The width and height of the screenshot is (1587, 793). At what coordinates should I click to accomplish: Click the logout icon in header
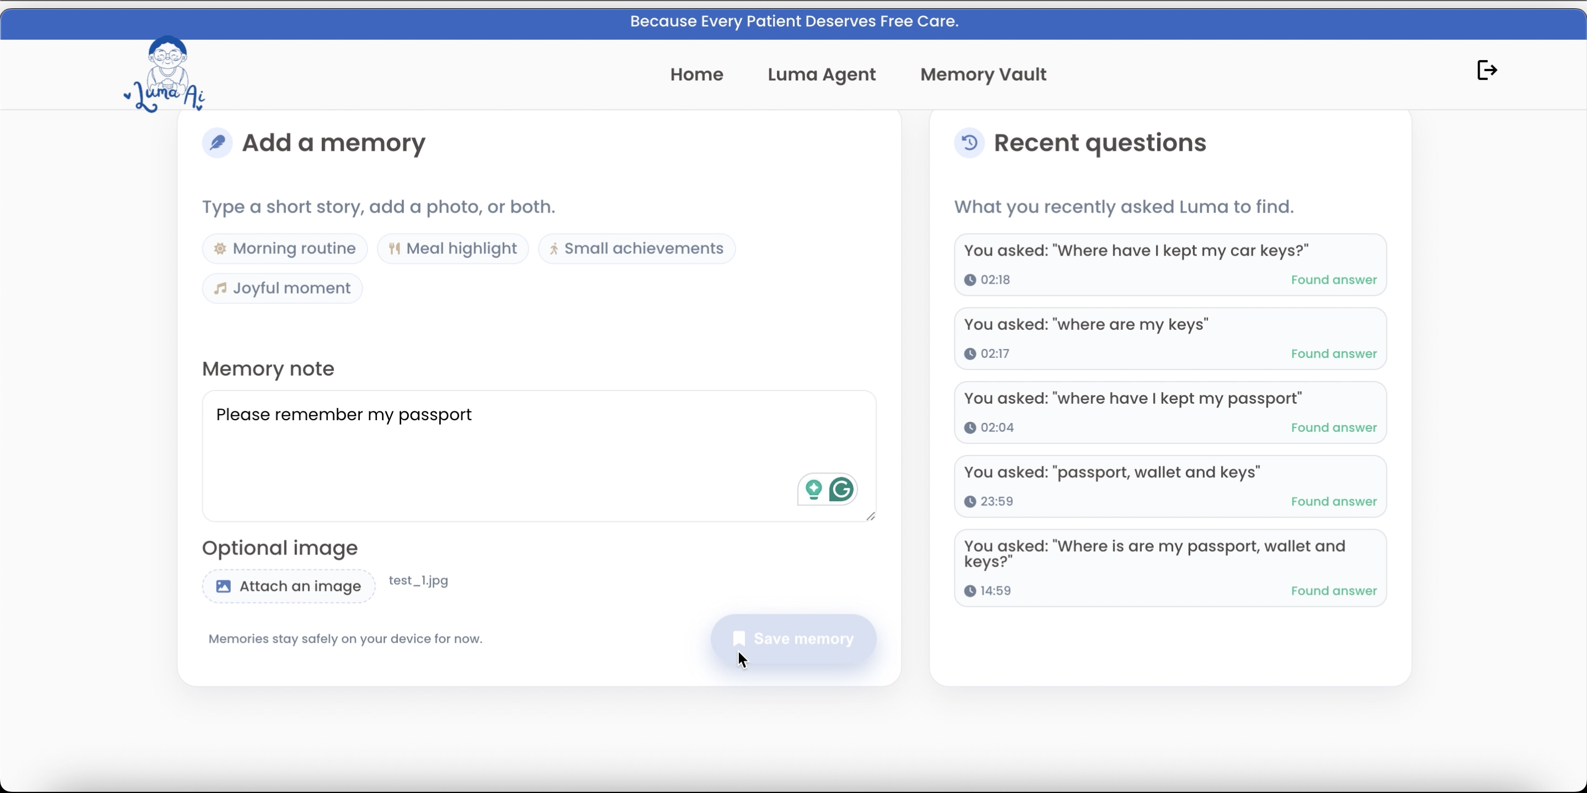(1487, 70)
